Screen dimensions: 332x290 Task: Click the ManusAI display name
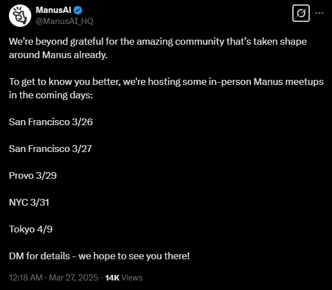click(54, 10)
